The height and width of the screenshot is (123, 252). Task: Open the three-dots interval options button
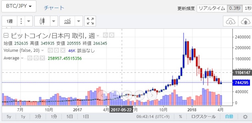21,21
